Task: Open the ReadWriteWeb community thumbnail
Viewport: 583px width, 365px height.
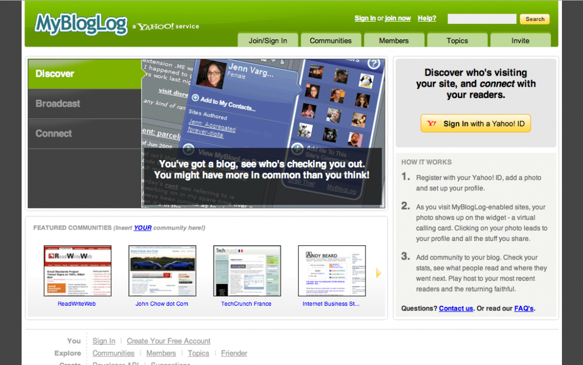Action: pos(77,271)
